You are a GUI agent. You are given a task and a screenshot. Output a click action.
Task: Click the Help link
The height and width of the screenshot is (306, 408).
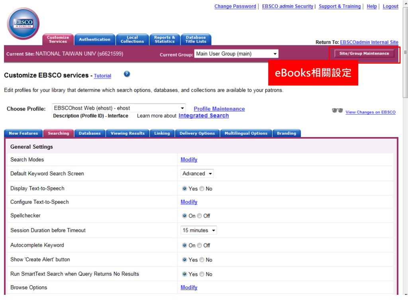(x=372, y=6)
